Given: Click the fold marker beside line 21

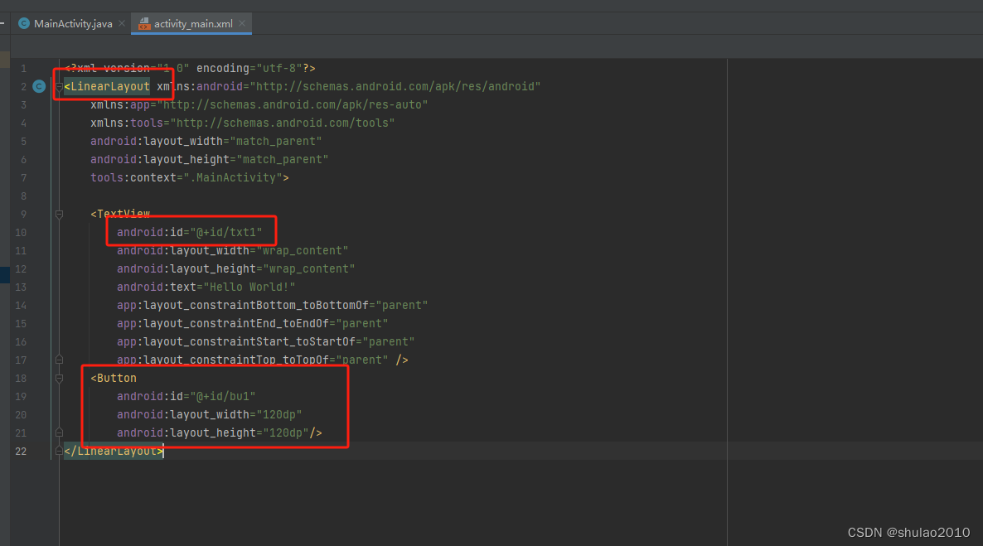Looking at the screenshot, I should [x=59, y=432].
